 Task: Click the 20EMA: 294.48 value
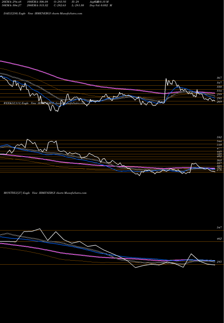pos(11,2)
